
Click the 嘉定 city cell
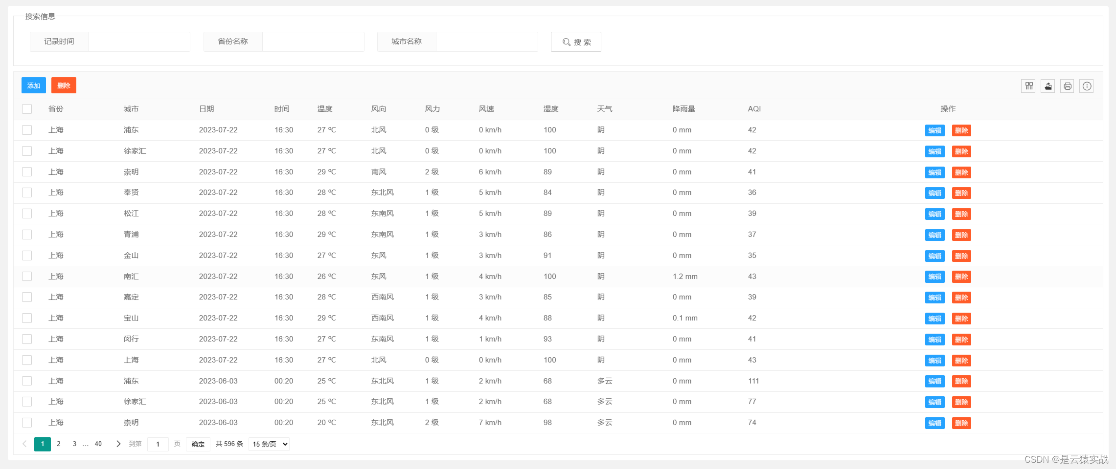coord(131,297)
